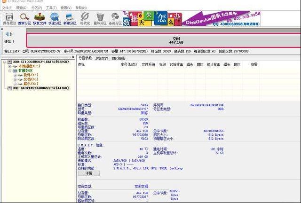Open the 硬盘(D) menu
The width and height of the screenshot is (301, 203).
click(x=22, y=8)
